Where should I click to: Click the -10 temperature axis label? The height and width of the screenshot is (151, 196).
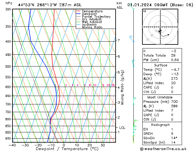(x=51, y=145)
